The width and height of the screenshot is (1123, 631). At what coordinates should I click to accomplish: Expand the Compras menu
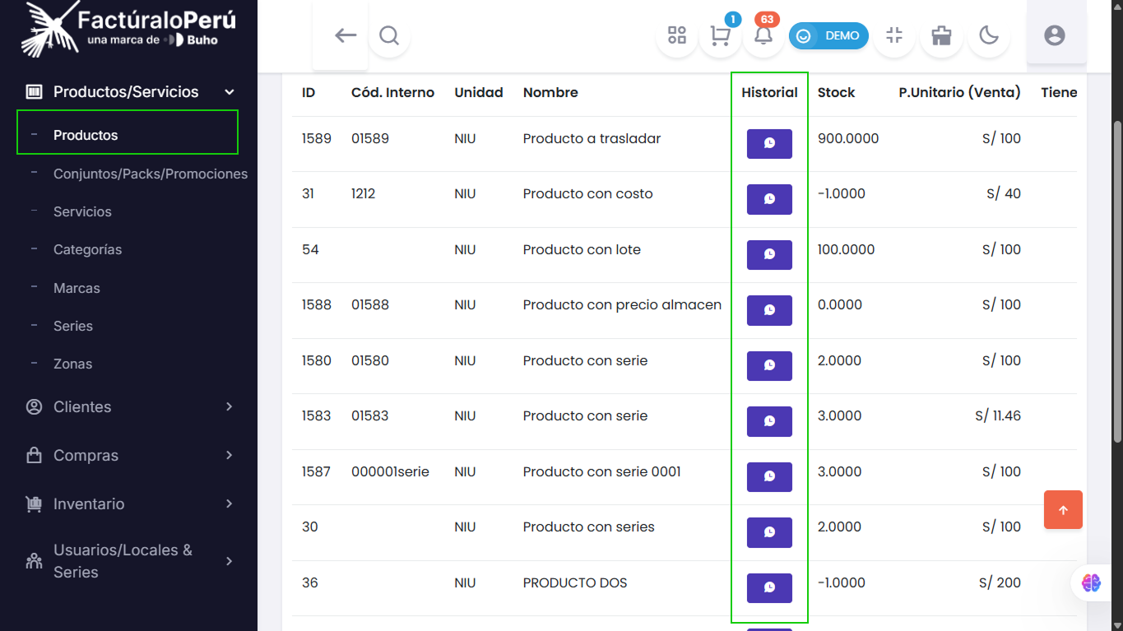(130, 455)
